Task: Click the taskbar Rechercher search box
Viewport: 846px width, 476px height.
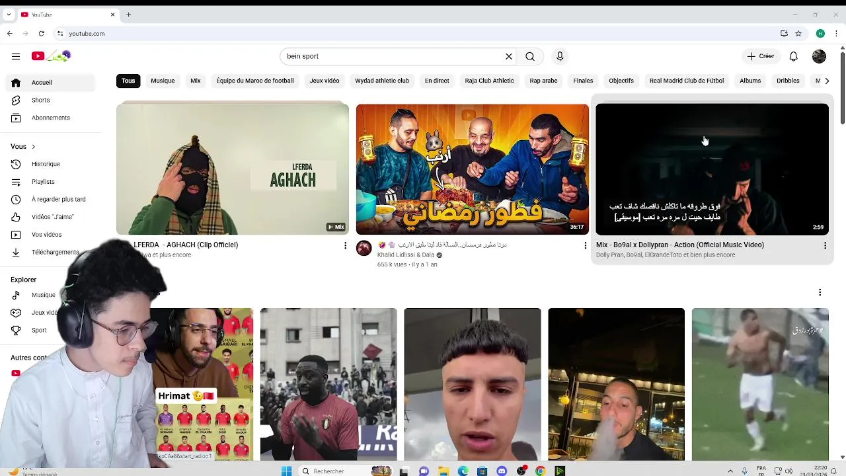Action: point(344,471)
